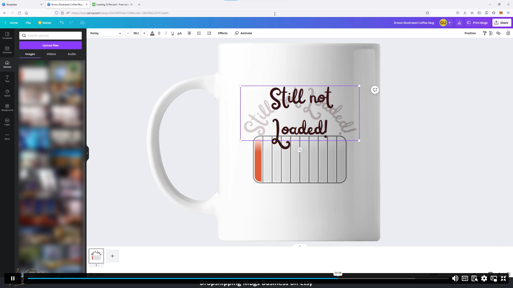This screenshot has width=513, height=288.
Task: Open the Text panel in sidebar
Action: click(7, 79)
